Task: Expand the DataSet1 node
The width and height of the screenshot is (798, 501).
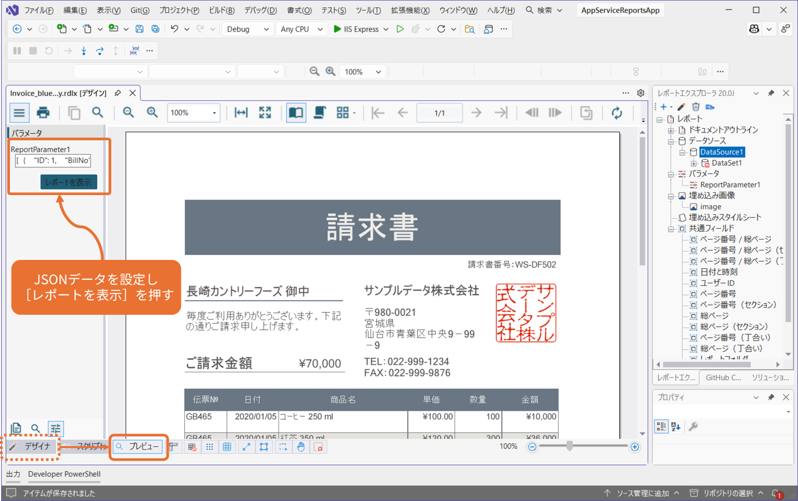Action: (x=694, y=163)
